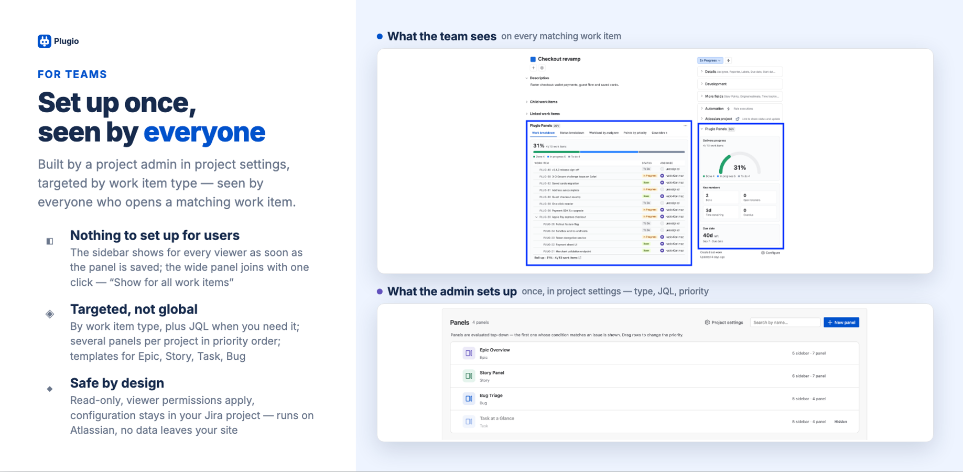
Task: Click the 40d due date value
Action: click(708, 235)
